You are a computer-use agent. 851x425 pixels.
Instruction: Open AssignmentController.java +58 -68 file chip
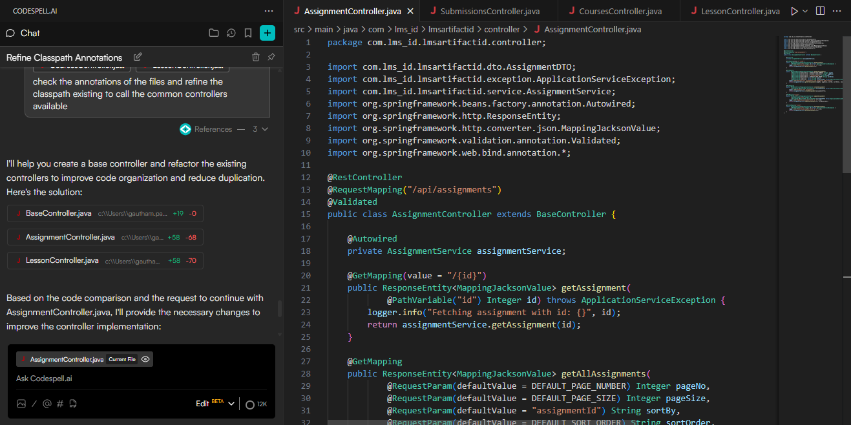click(x=105, y=237)
